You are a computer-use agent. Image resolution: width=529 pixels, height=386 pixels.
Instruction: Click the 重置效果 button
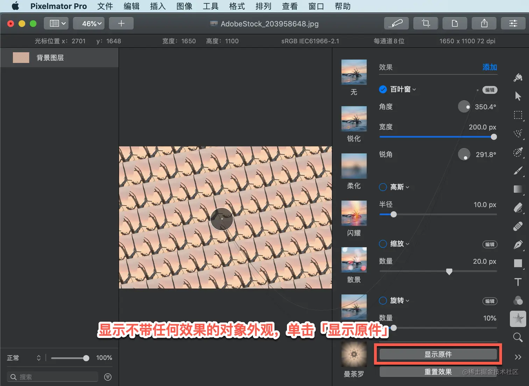click(x=438, y=372)
